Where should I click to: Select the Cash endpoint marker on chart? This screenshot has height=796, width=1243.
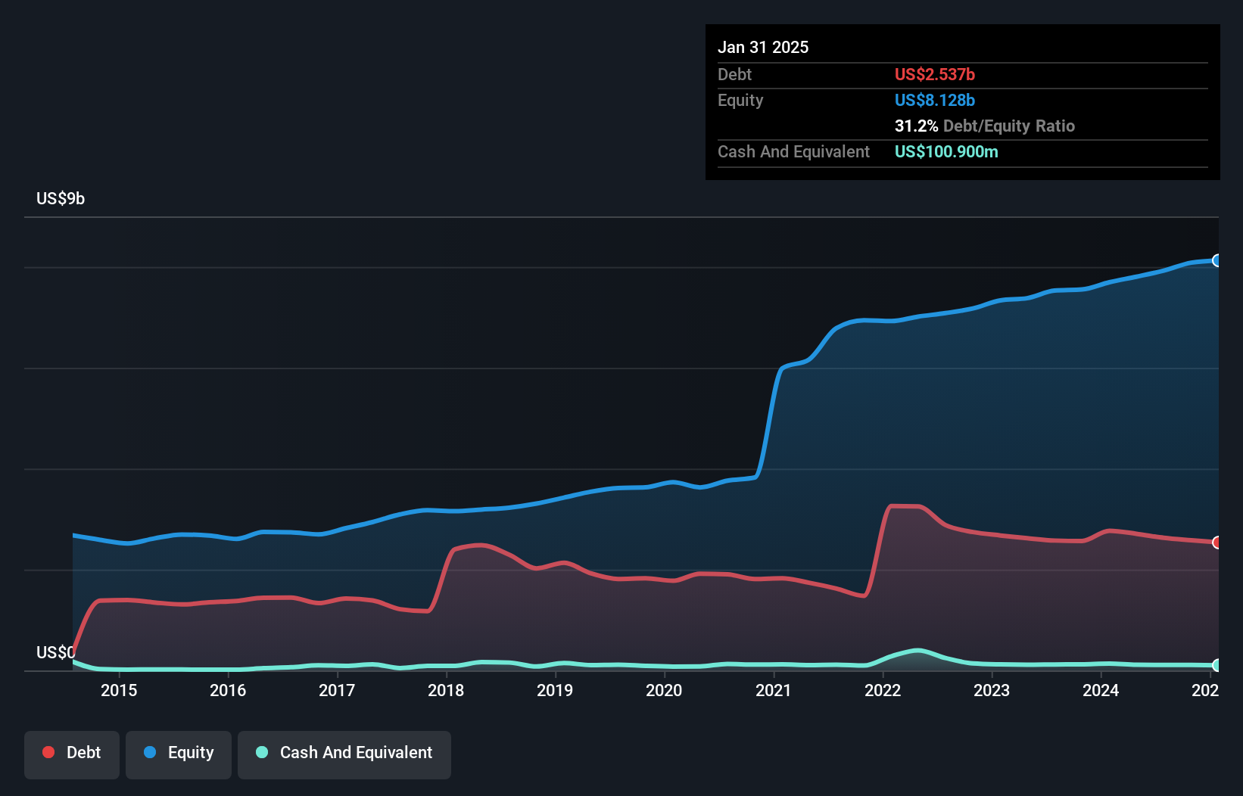1217,665
